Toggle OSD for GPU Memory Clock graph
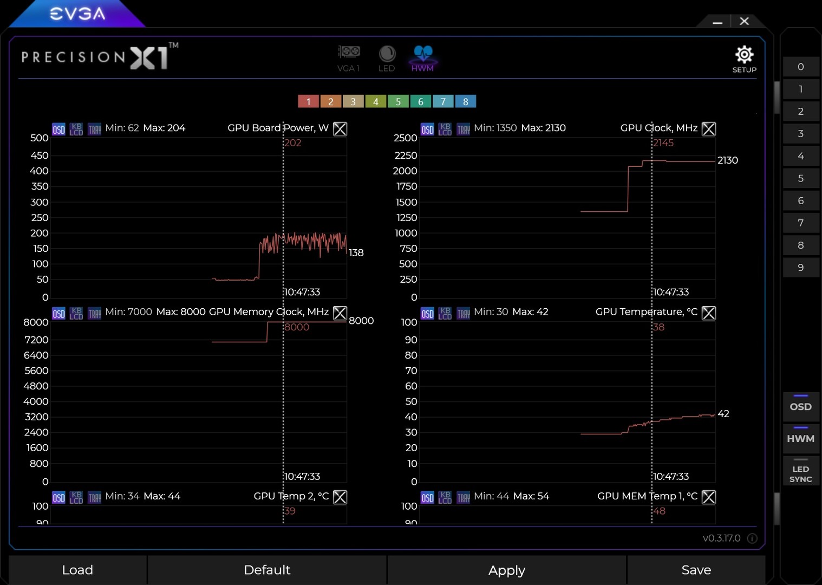822x585 pixels. [58, 313]
